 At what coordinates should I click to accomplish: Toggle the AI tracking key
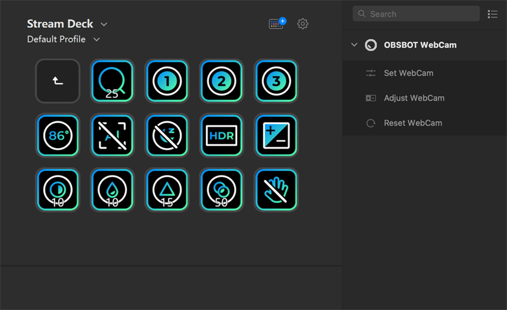click(112, 135)
